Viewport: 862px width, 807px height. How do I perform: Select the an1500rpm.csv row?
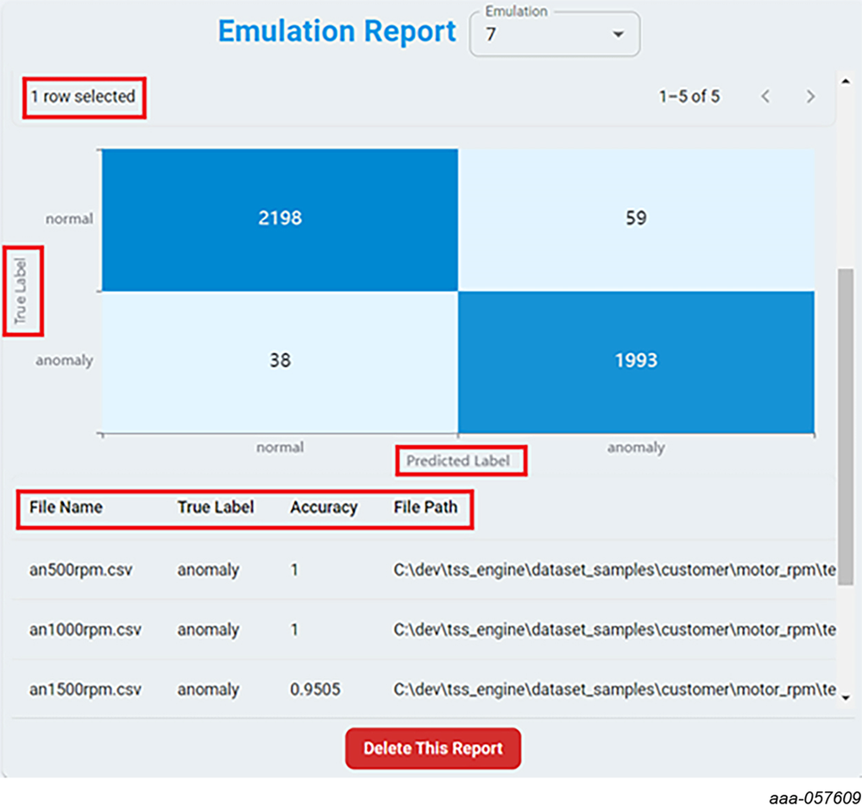[424, 689]
